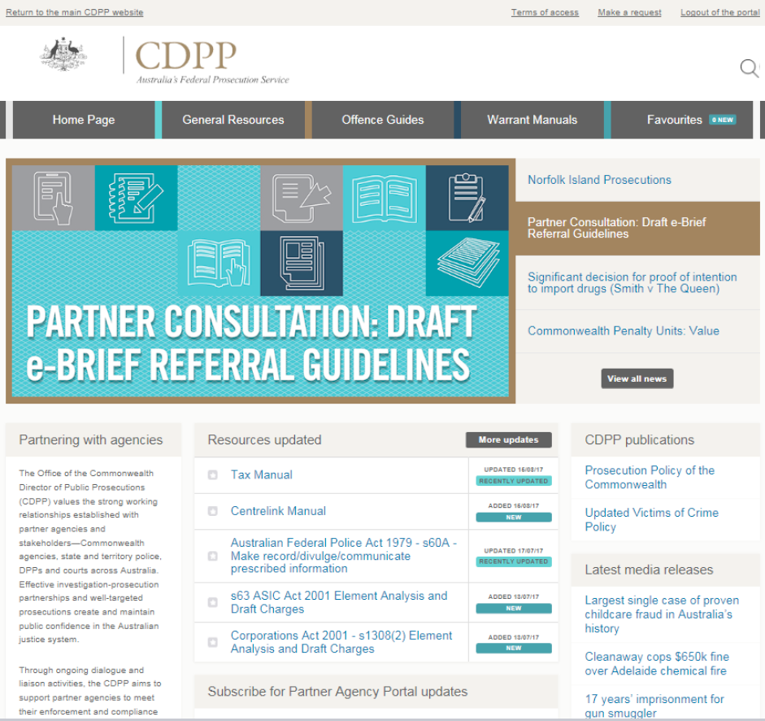The height and width of the screenshot is (721, 765).
Task: Open Updated Victims of Crime Policy
Action: pos(652,520)
